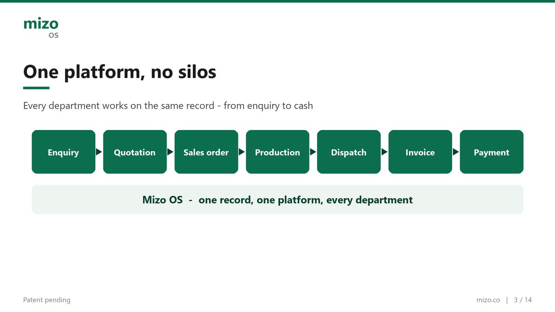Click the 'Patent pending' footer text
This screenshot has height=312, width=555.
(46, 300)
